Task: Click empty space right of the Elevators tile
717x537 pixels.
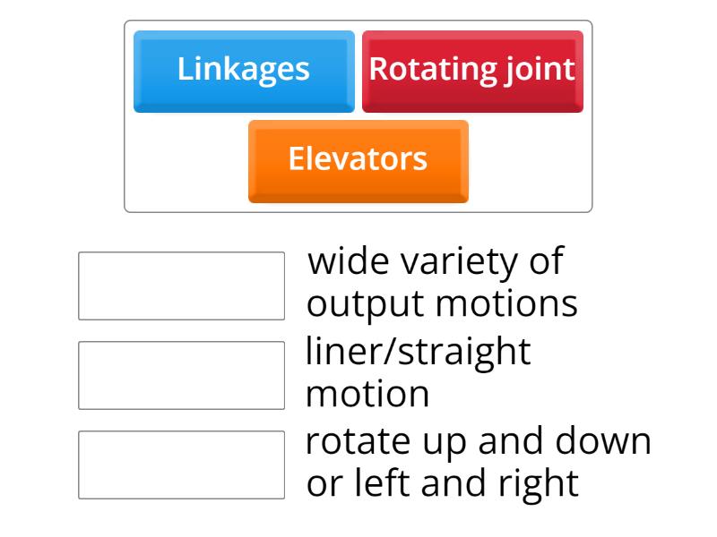Action: [x=529, y=163]
